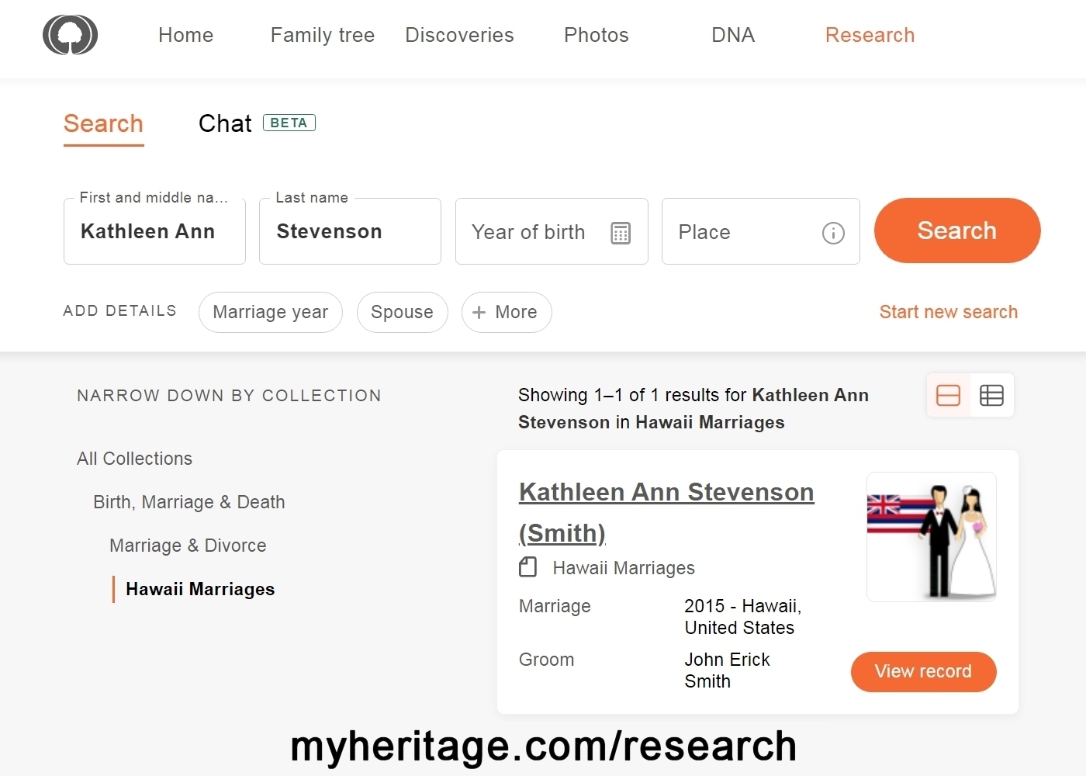
Task: Click the View record button
Action: [x=924, y=672]
